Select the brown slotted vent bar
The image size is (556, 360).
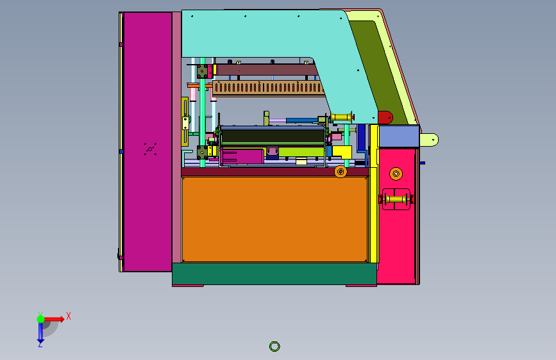[268, 88]
